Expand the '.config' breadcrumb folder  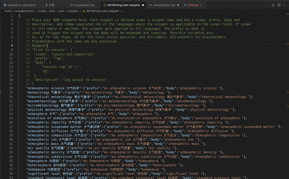[41, 11]
